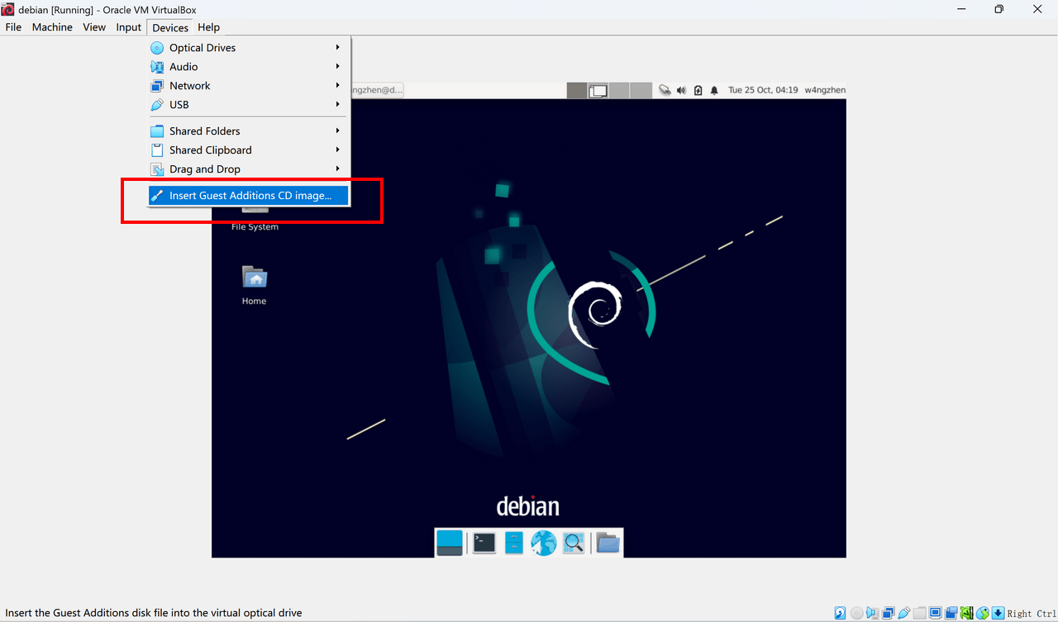Screen dimensions: 1058x622
Task: Click the audio speaker status bar icon
Action: (x=872, y=613)
